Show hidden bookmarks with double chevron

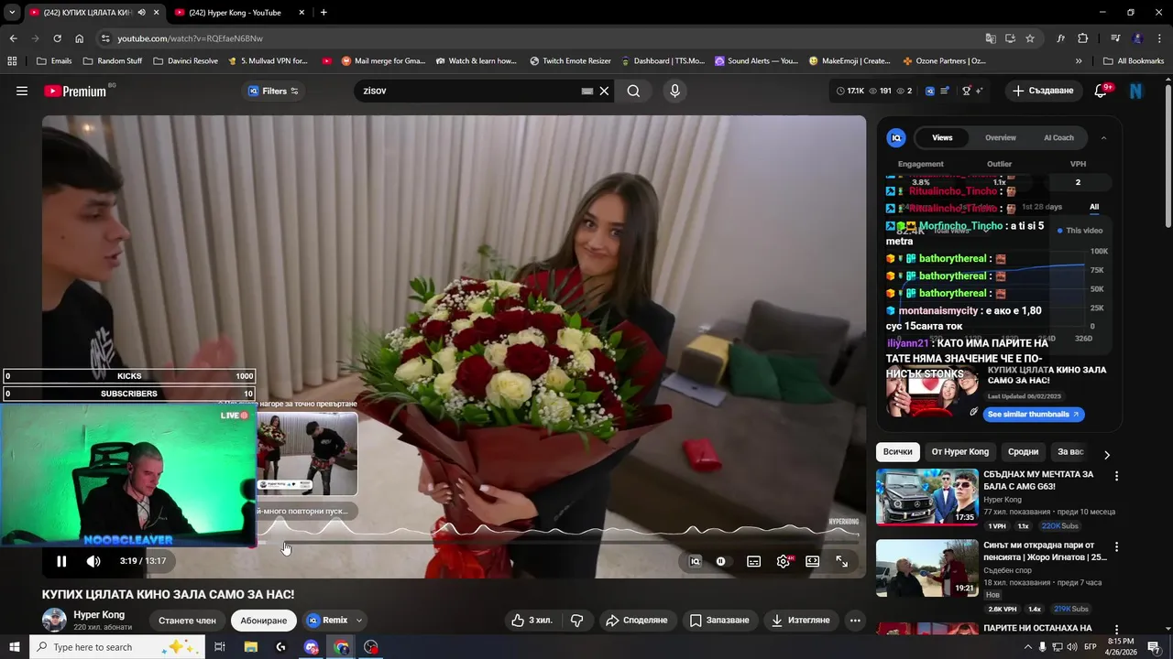pyautogui.click(x=1079, y=61)
